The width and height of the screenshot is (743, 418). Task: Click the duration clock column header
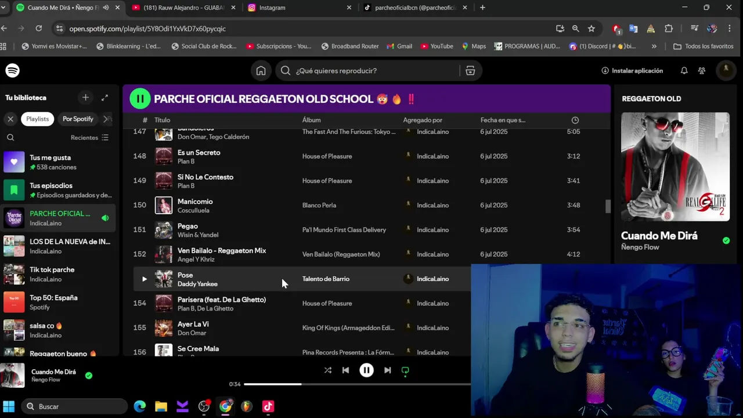point(575,120)
